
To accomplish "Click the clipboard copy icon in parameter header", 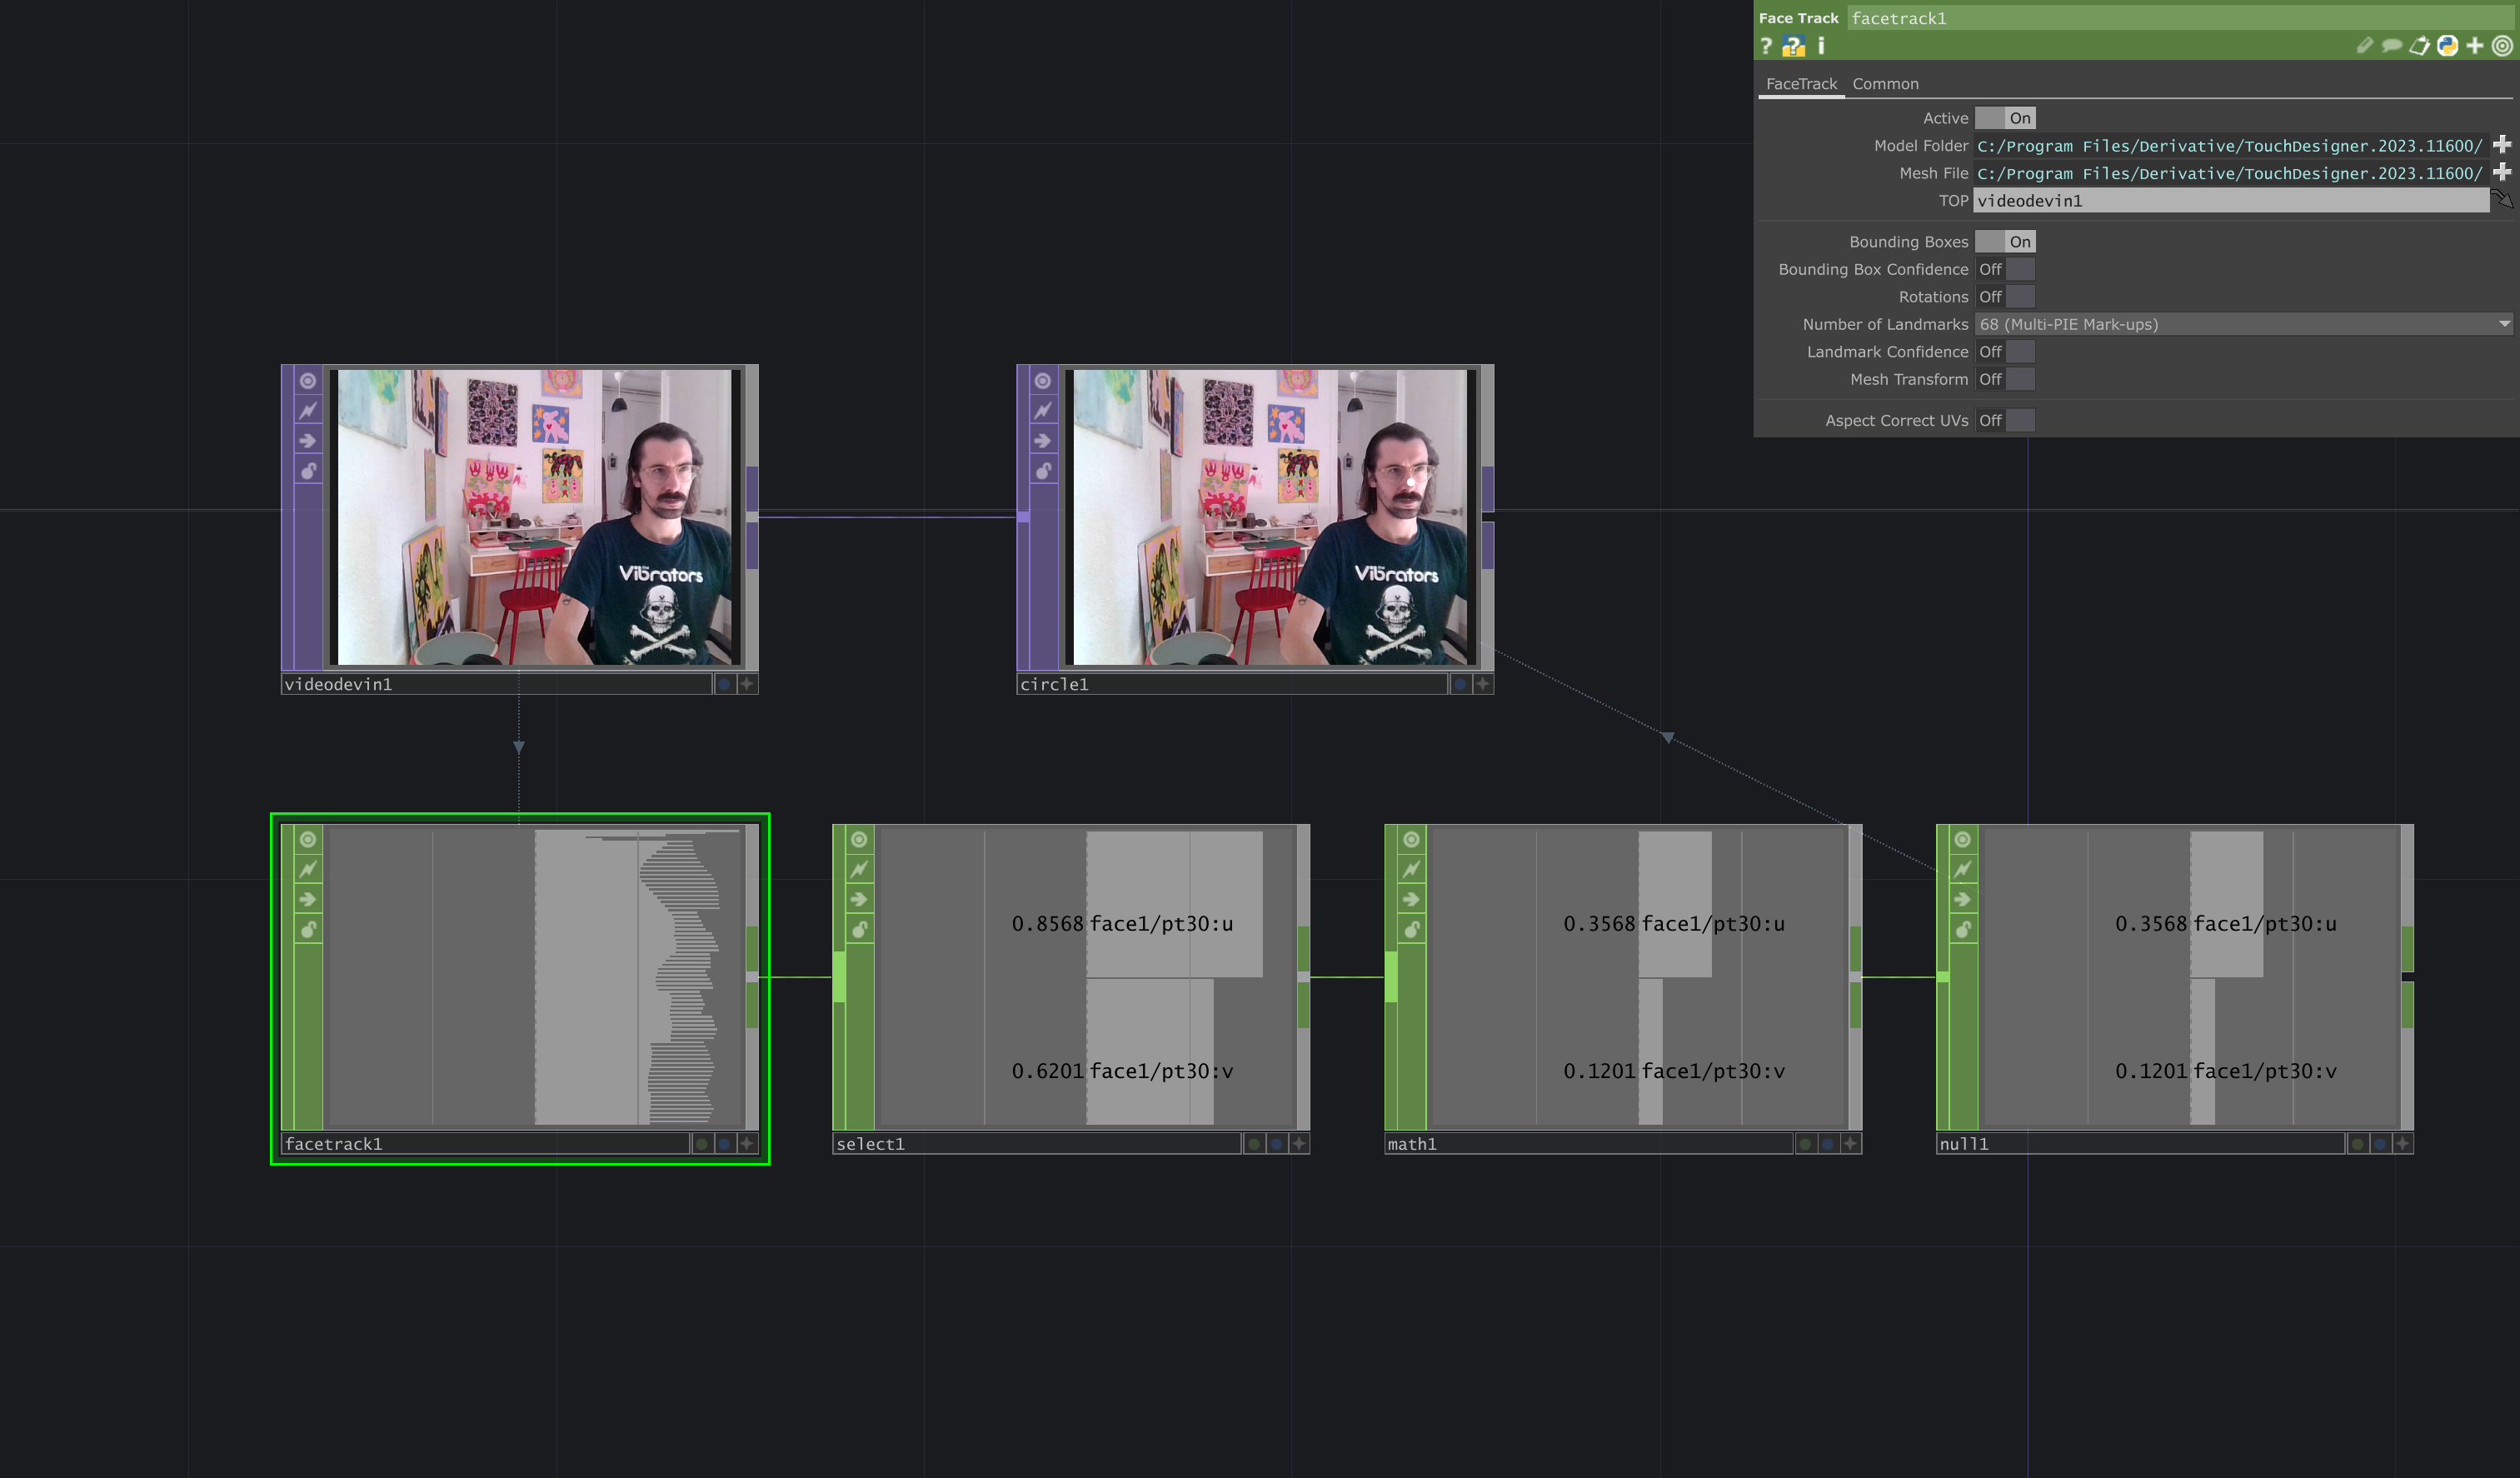I will pyautogui.click(x=2420, y=46).
